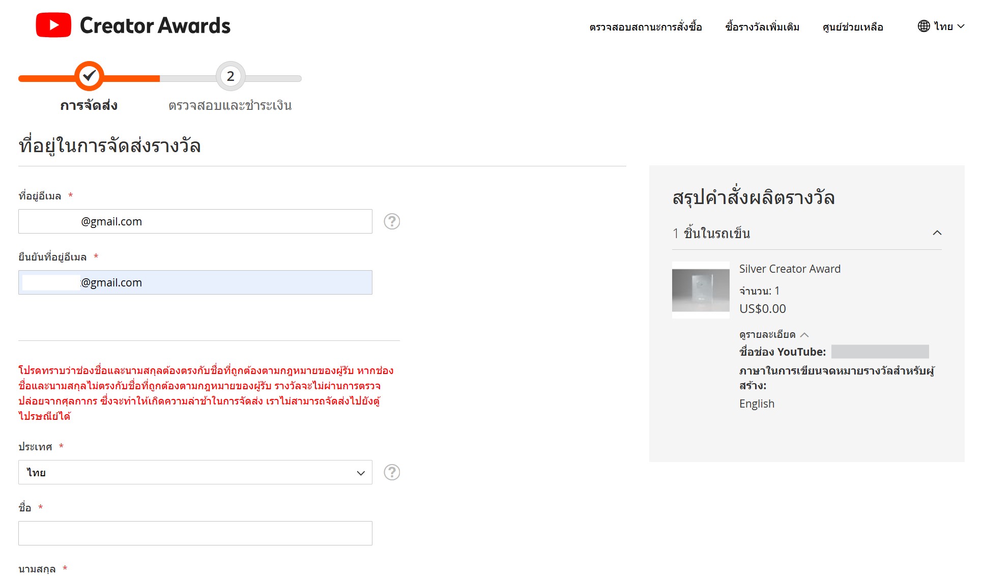Click the Silver Creator Award thumbnail
The image size is (982, 576).
point(701,290)
